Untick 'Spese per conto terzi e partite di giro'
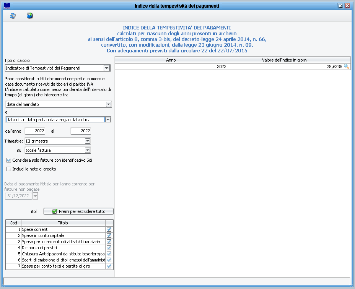The height and width of the screenshot is (289, 355). pos(109,266)
